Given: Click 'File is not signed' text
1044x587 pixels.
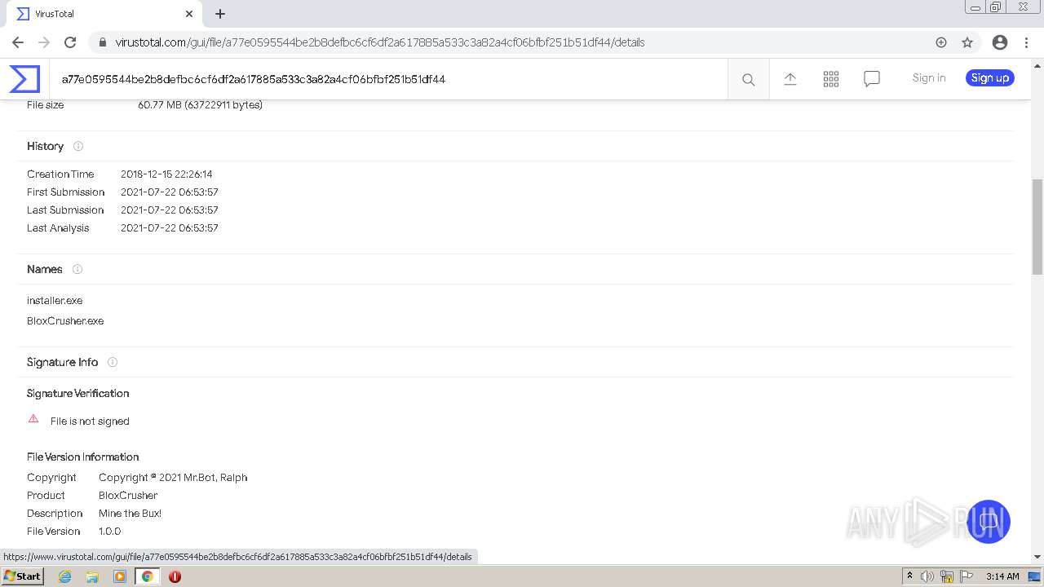Looking at the screenshot, I should 90,421.
